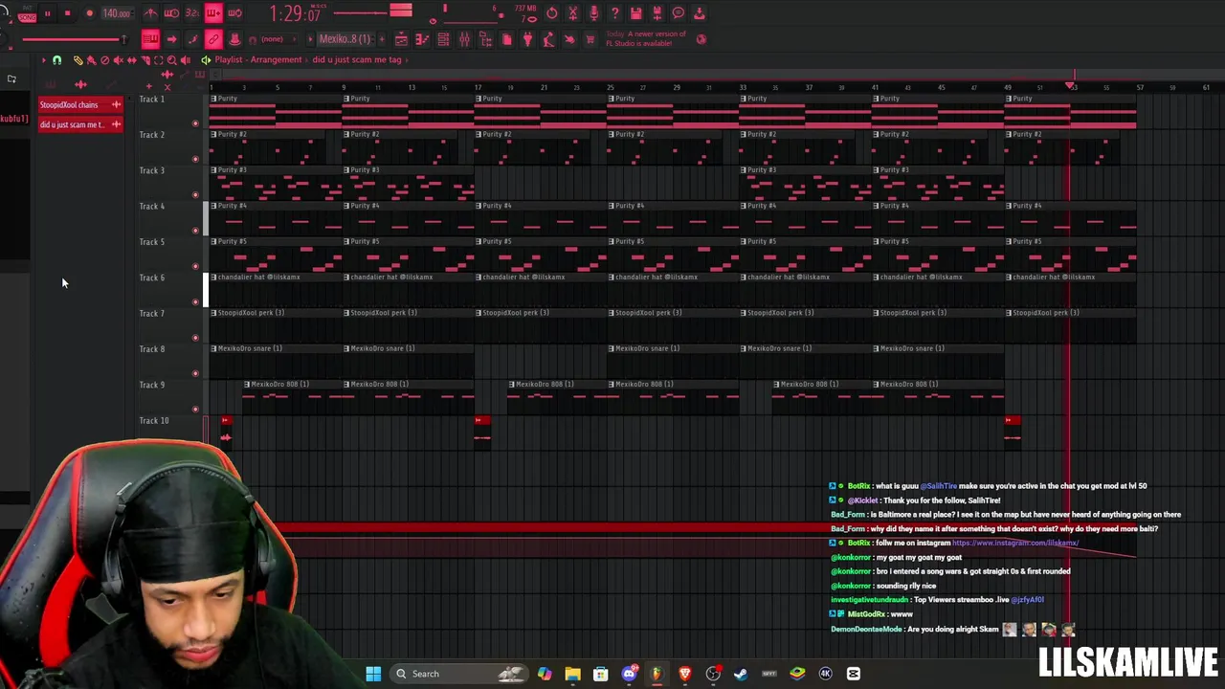Click the one-click audio recording microphone icon

(594, 13)
